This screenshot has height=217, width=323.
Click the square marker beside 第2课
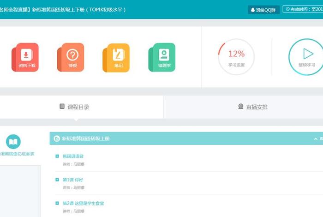[x=57, y=203]
